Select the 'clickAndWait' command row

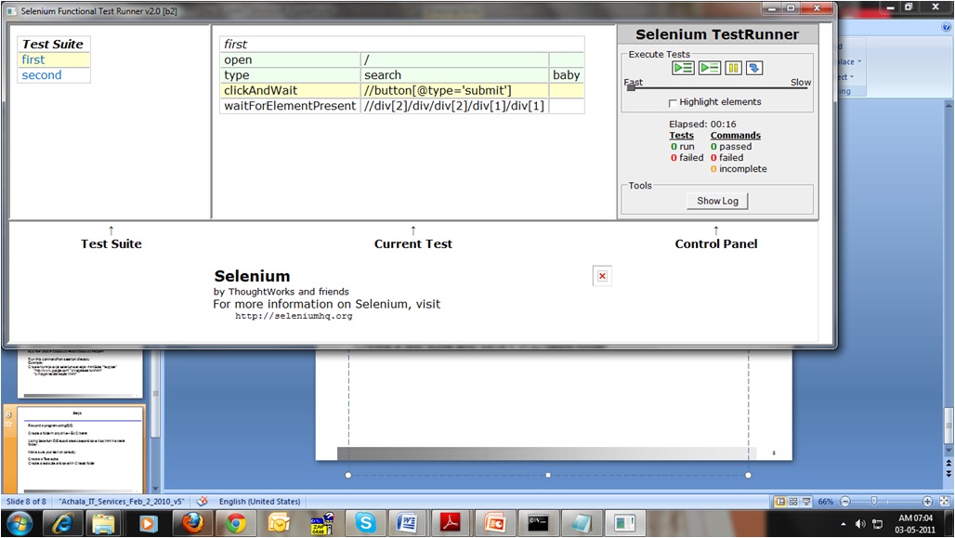pyautogui.click(x=402, y=90)
